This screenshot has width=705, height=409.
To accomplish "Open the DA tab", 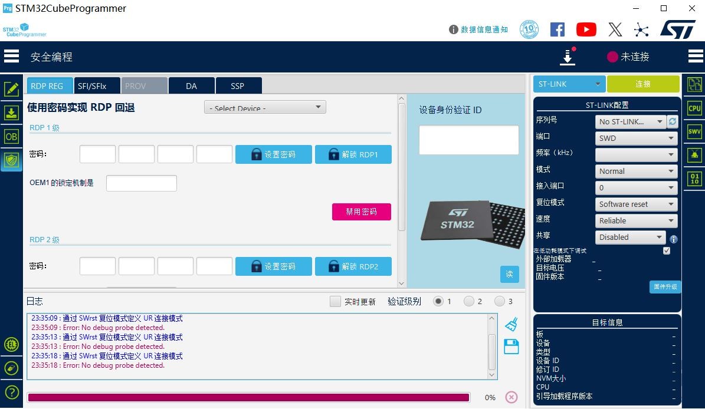I will click(x=192, y=86).
